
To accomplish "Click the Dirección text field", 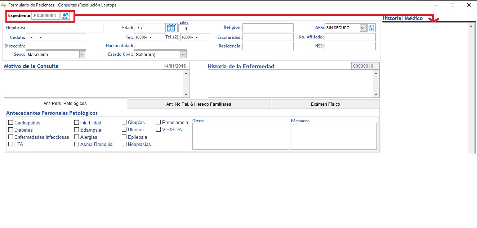I will tap(56, 46).
